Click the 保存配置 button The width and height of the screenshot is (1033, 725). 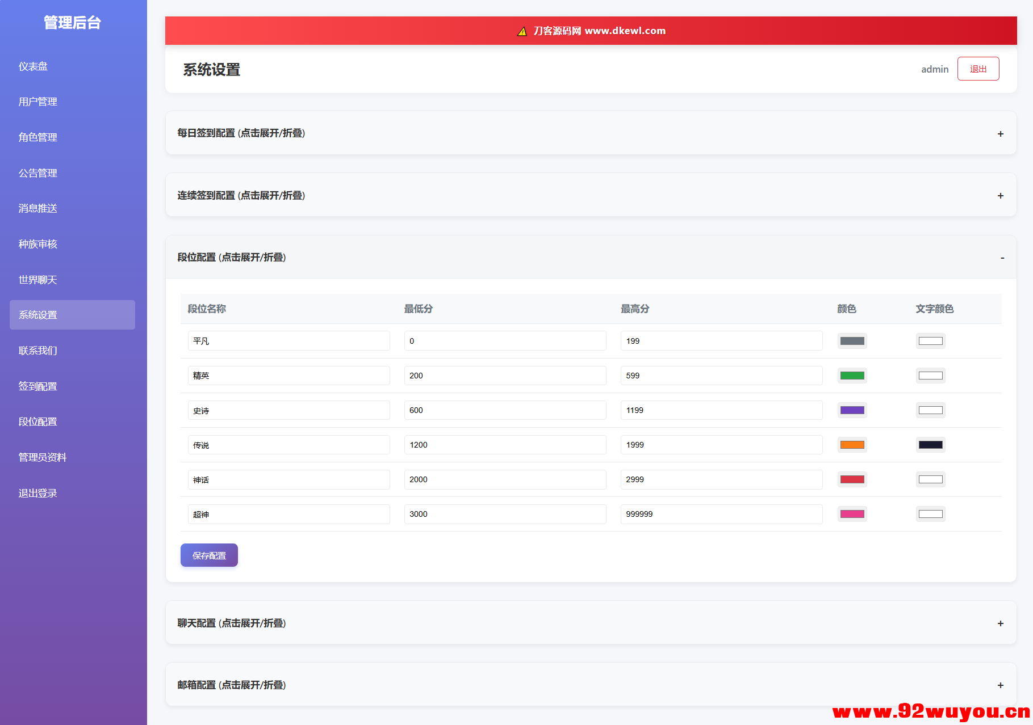[x=209, y=555]
